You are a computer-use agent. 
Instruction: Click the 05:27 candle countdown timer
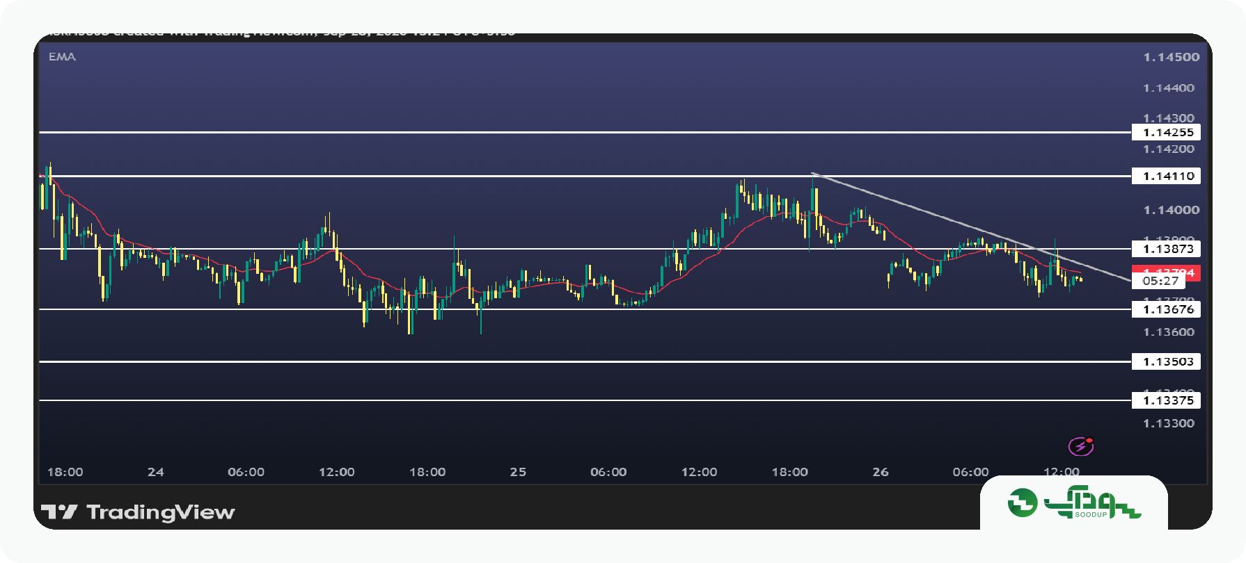point(1160,281)
